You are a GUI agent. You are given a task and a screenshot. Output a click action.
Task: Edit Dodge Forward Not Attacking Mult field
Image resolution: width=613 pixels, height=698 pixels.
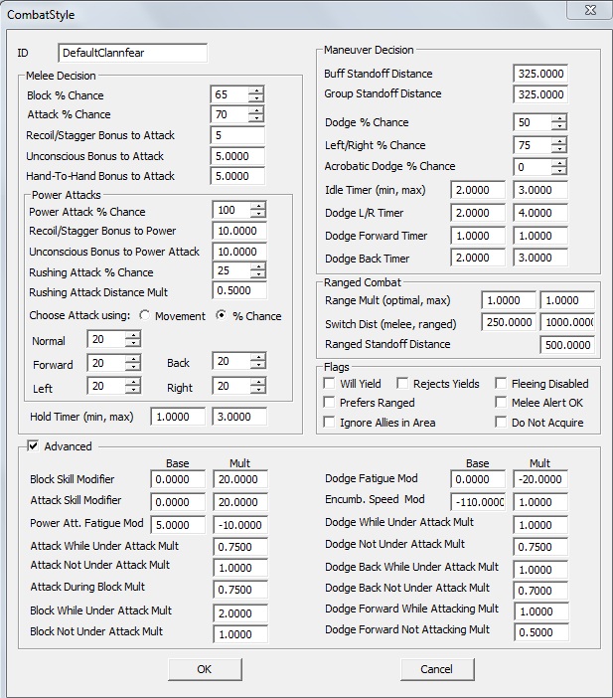tap(541, 632)
